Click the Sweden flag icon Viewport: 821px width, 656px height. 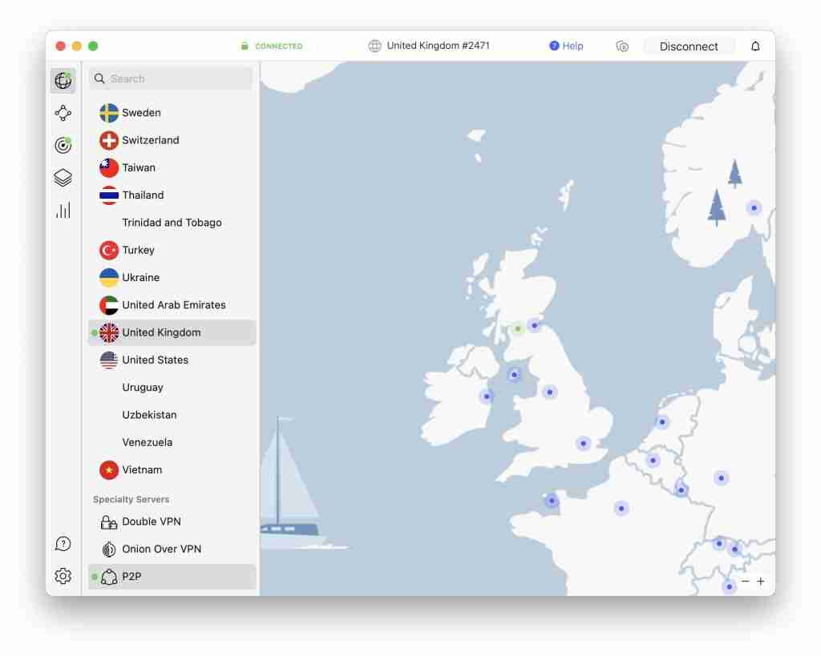click(x=109, y=112)
